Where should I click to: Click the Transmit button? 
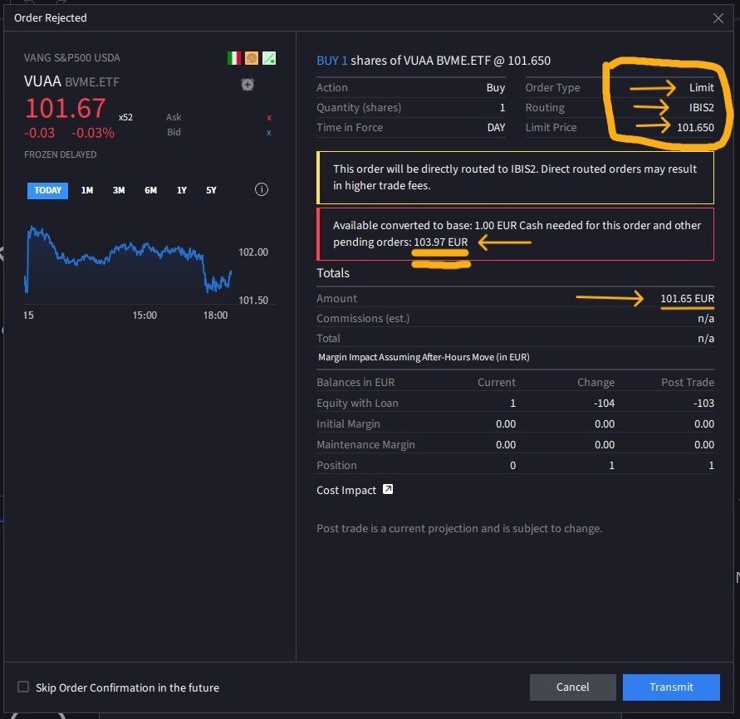[671, 687]
